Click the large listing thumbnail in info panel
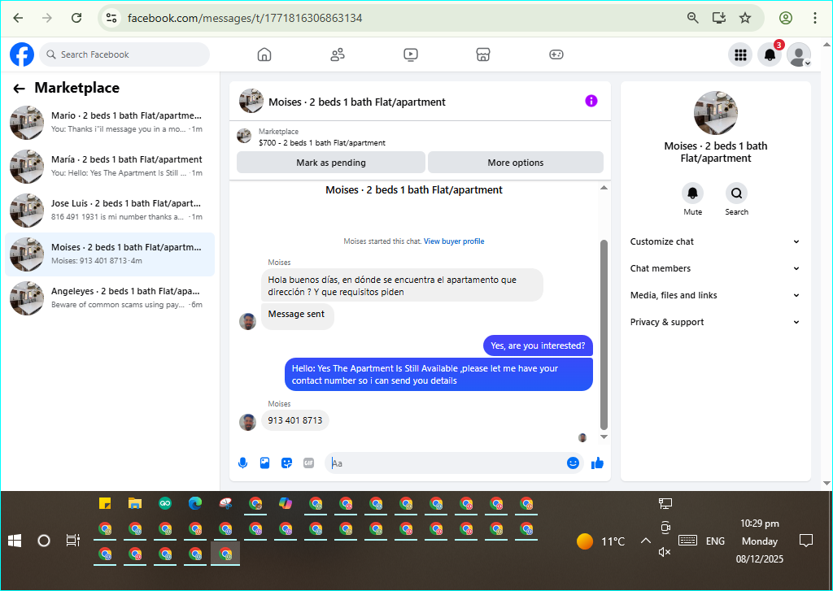The height and width of the screenshot is (591, 833). [x=716, y=112]
